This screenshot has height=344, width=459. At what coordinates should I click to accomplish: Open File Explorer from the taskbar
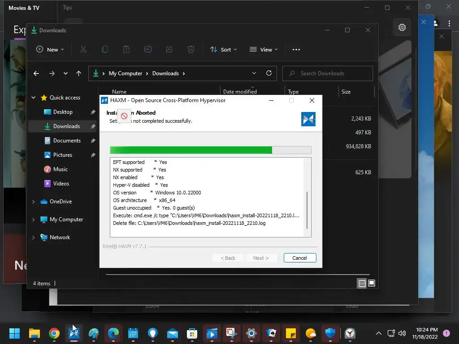coord(34,333)
